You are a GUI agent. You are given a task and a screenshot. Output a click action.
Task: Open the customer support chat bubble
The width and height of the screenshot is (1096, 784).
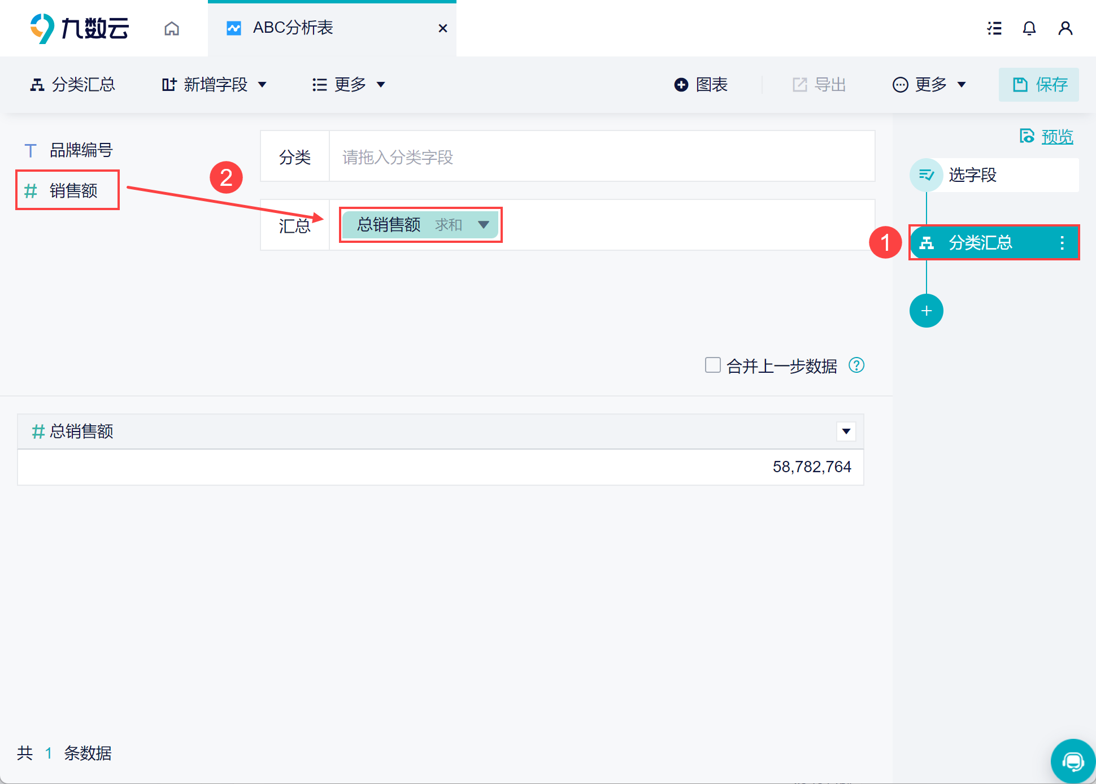pos(1072,761)
